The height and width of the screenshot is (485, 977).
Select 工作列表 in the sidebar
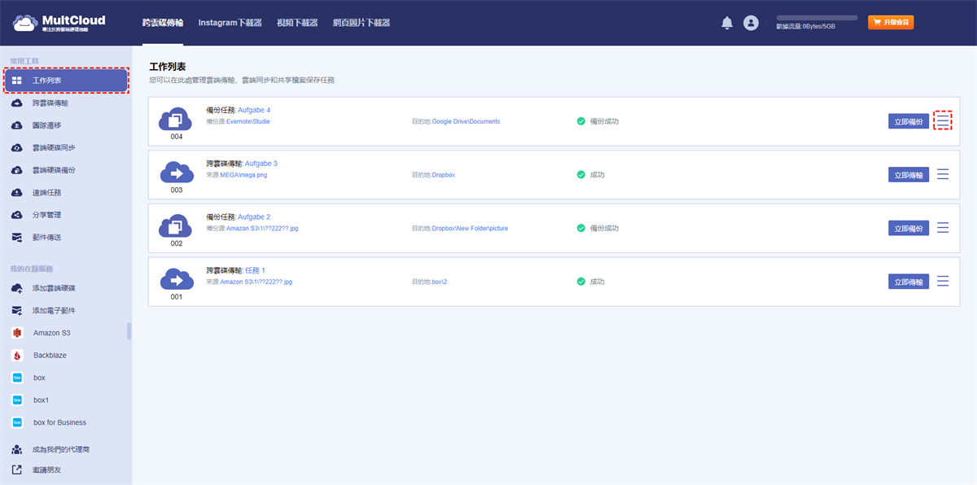tap(66, 81)
